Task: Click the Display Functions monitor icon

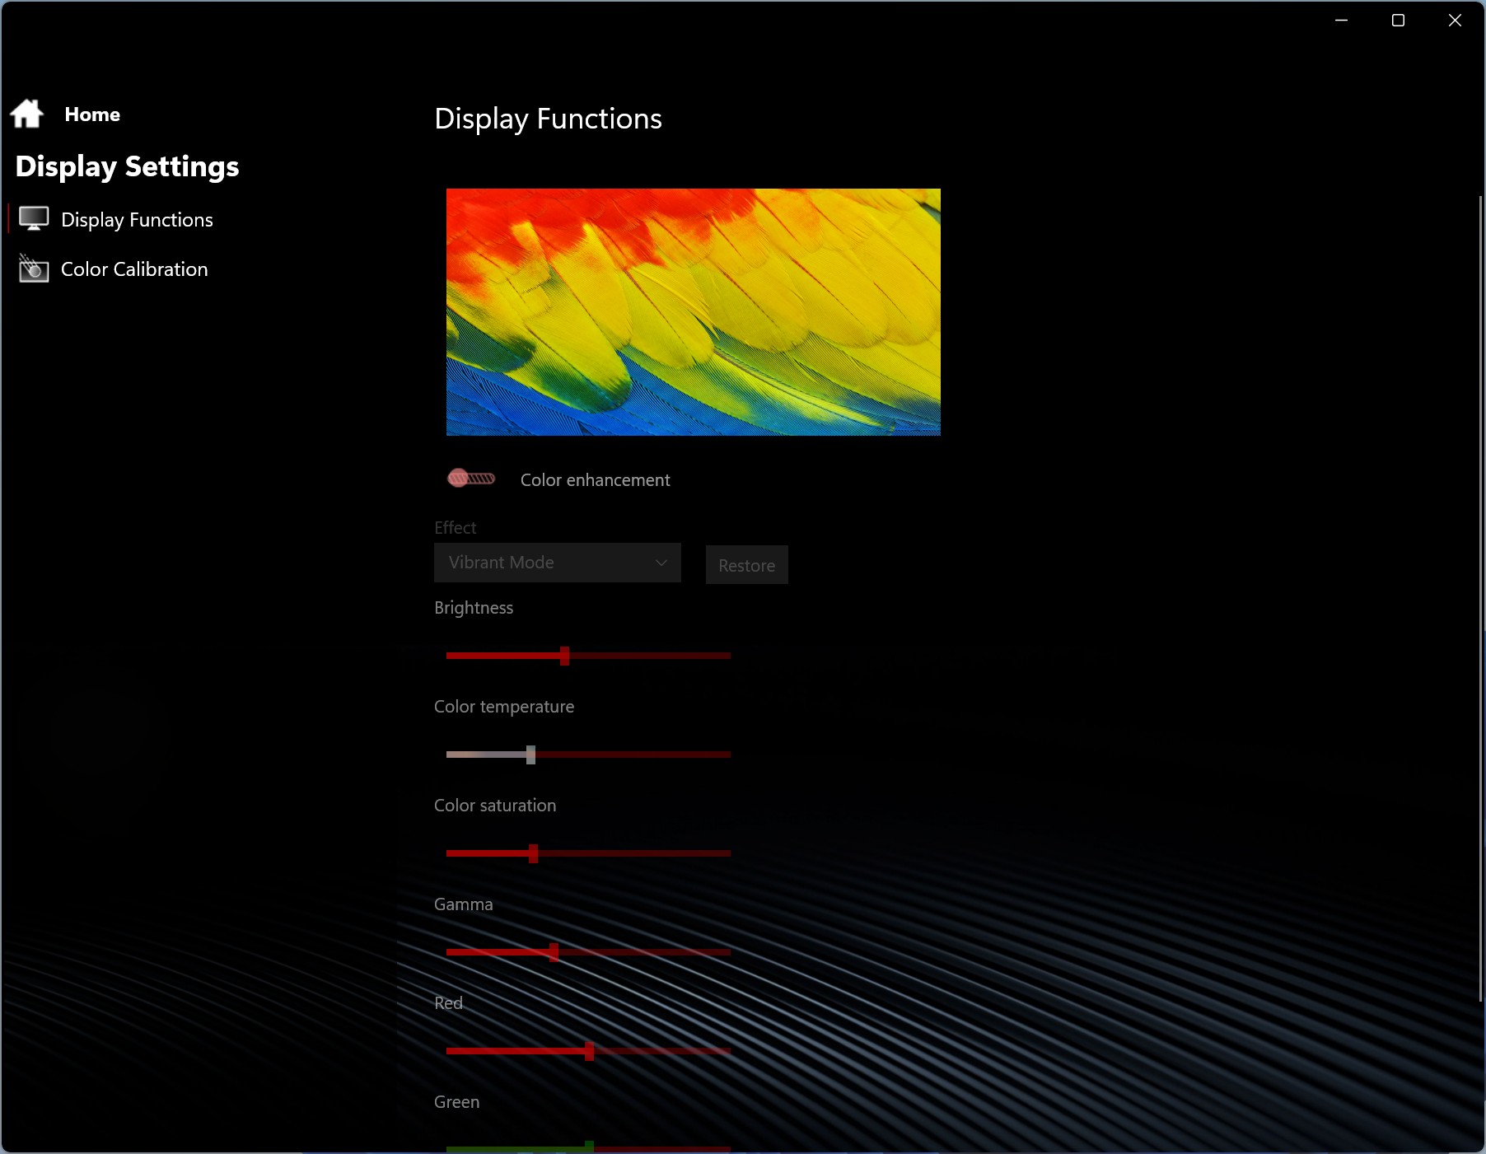Action: (34, 219)
